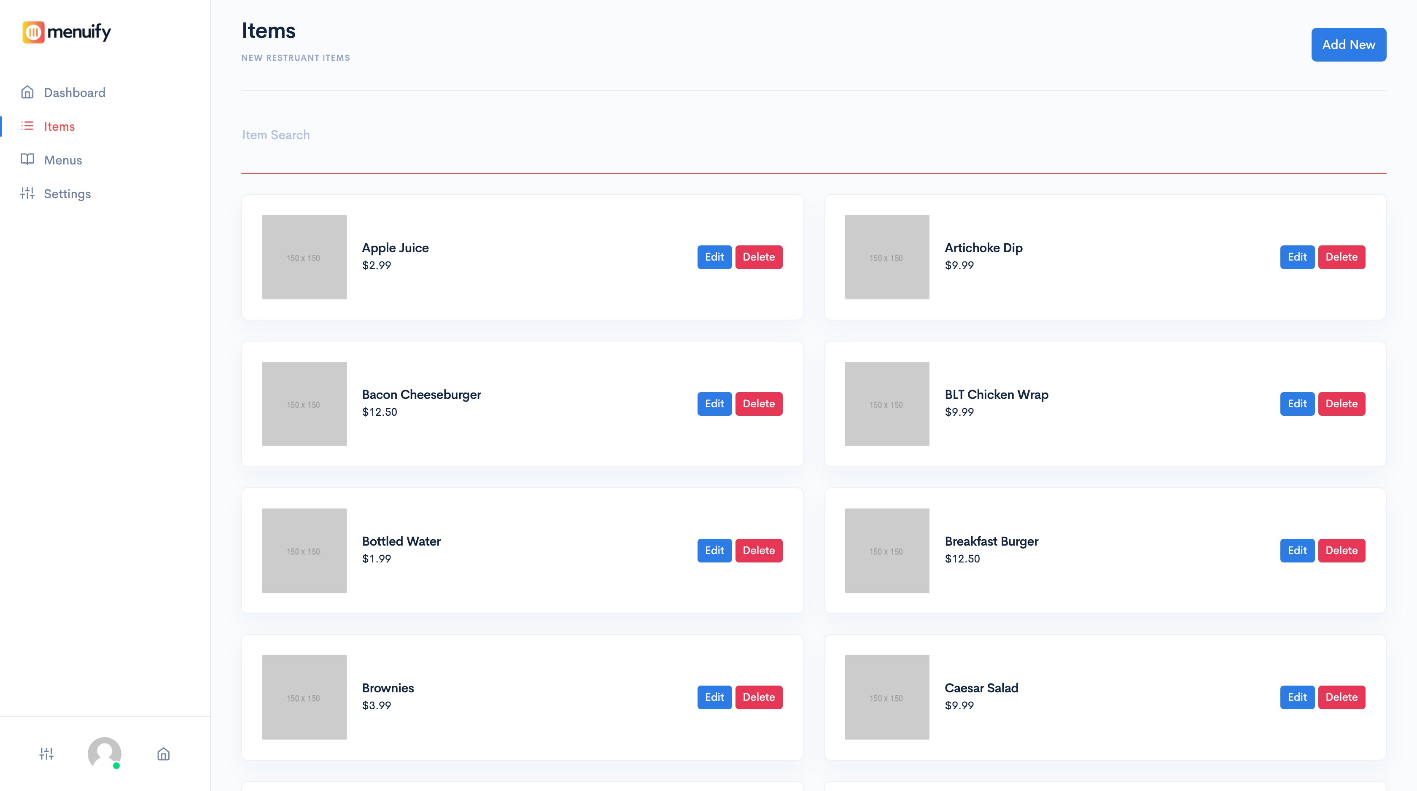Image resolution: width=1417 pixels, height=791 pixels.
Task: Click the BLT Chicken Wrap placeholder image
Action: 887,404
